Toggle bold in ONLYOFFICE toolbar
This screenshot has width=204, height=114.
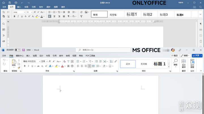[14, 16]
